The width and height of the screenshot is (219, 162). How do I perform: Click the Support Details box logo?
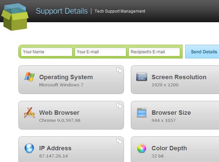coord(15,17)
